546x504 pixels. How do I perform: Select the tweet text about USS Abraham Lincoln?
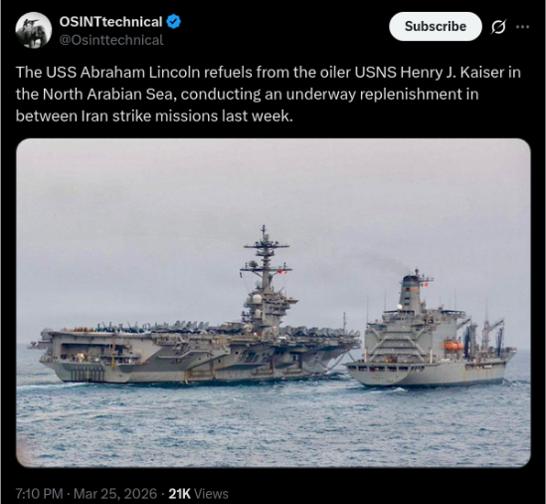(x=269, y=95)
